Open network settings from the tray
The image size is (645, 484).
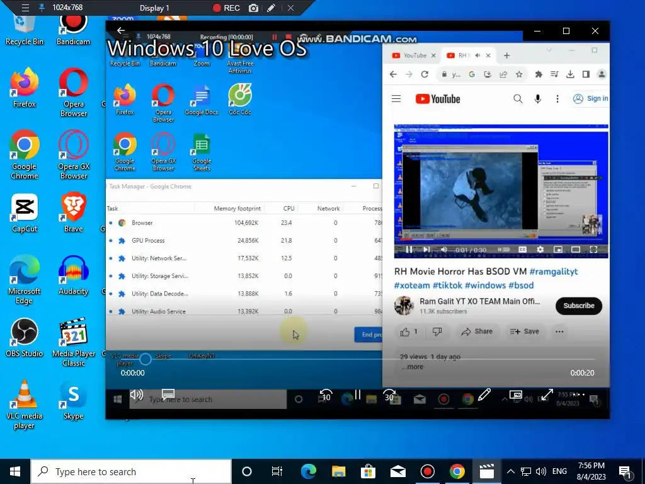526,471
